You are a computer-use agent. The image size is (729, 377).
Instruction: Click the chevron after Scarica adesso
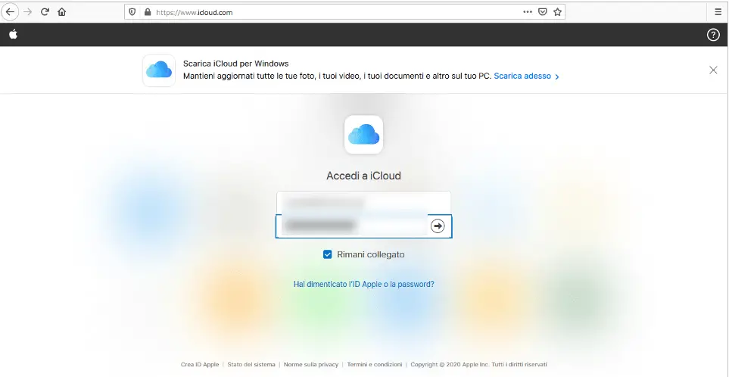[x=557, y=76]
